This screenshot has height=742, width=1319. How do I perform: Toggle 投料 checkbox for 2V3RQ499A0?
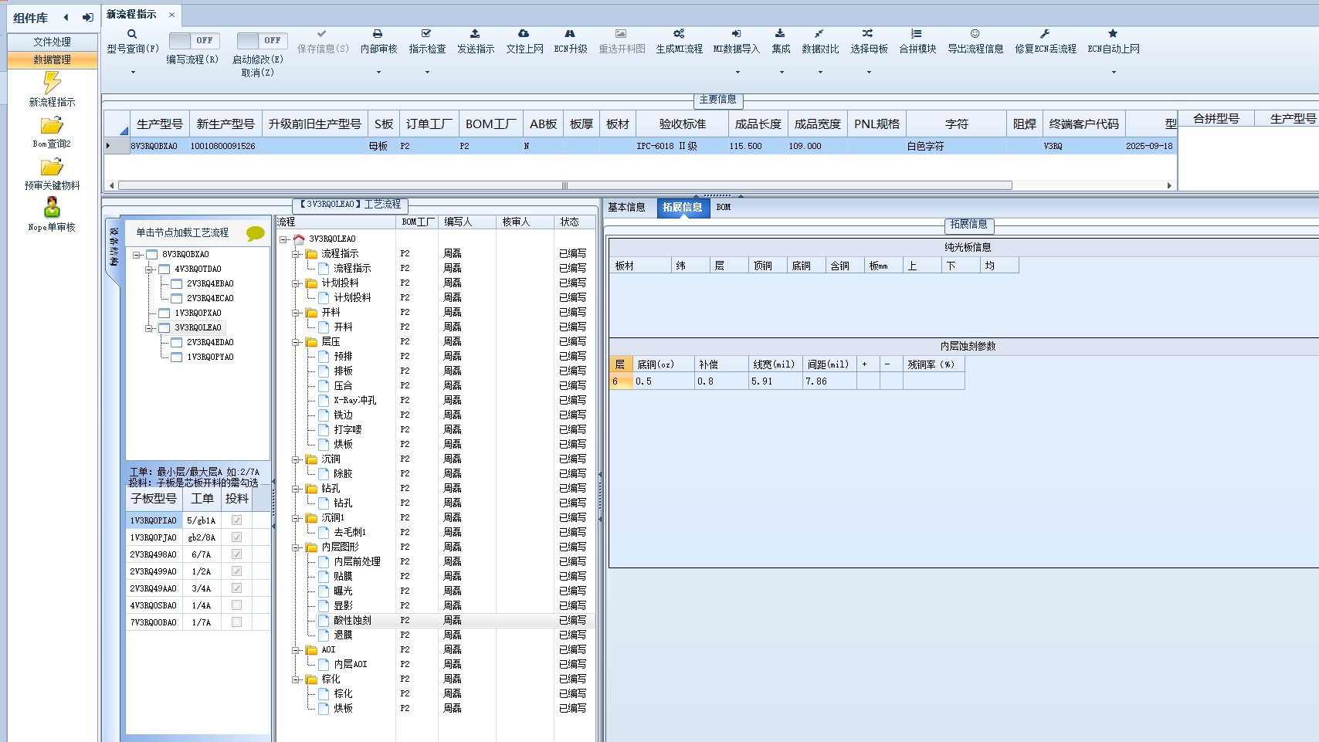[236, 571]
